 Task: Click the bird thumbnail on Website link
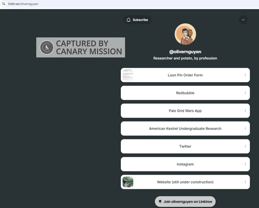pos(128,182)
